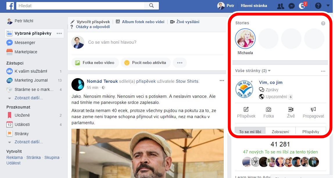Click the Příspěvek compose icon in page panel
The width and height of the screenshot is (334, 178).
[246, 109]
